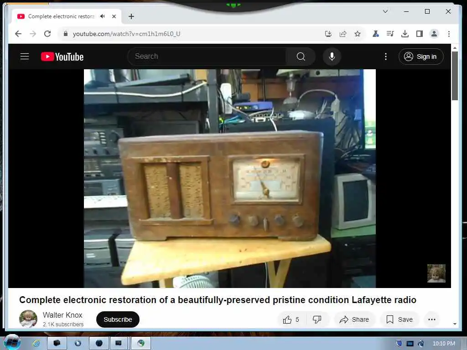Open Walter Knox channel name link
The width and height of the screenshot is (467, 350).
pyautogui.click(x=62, y=315)
